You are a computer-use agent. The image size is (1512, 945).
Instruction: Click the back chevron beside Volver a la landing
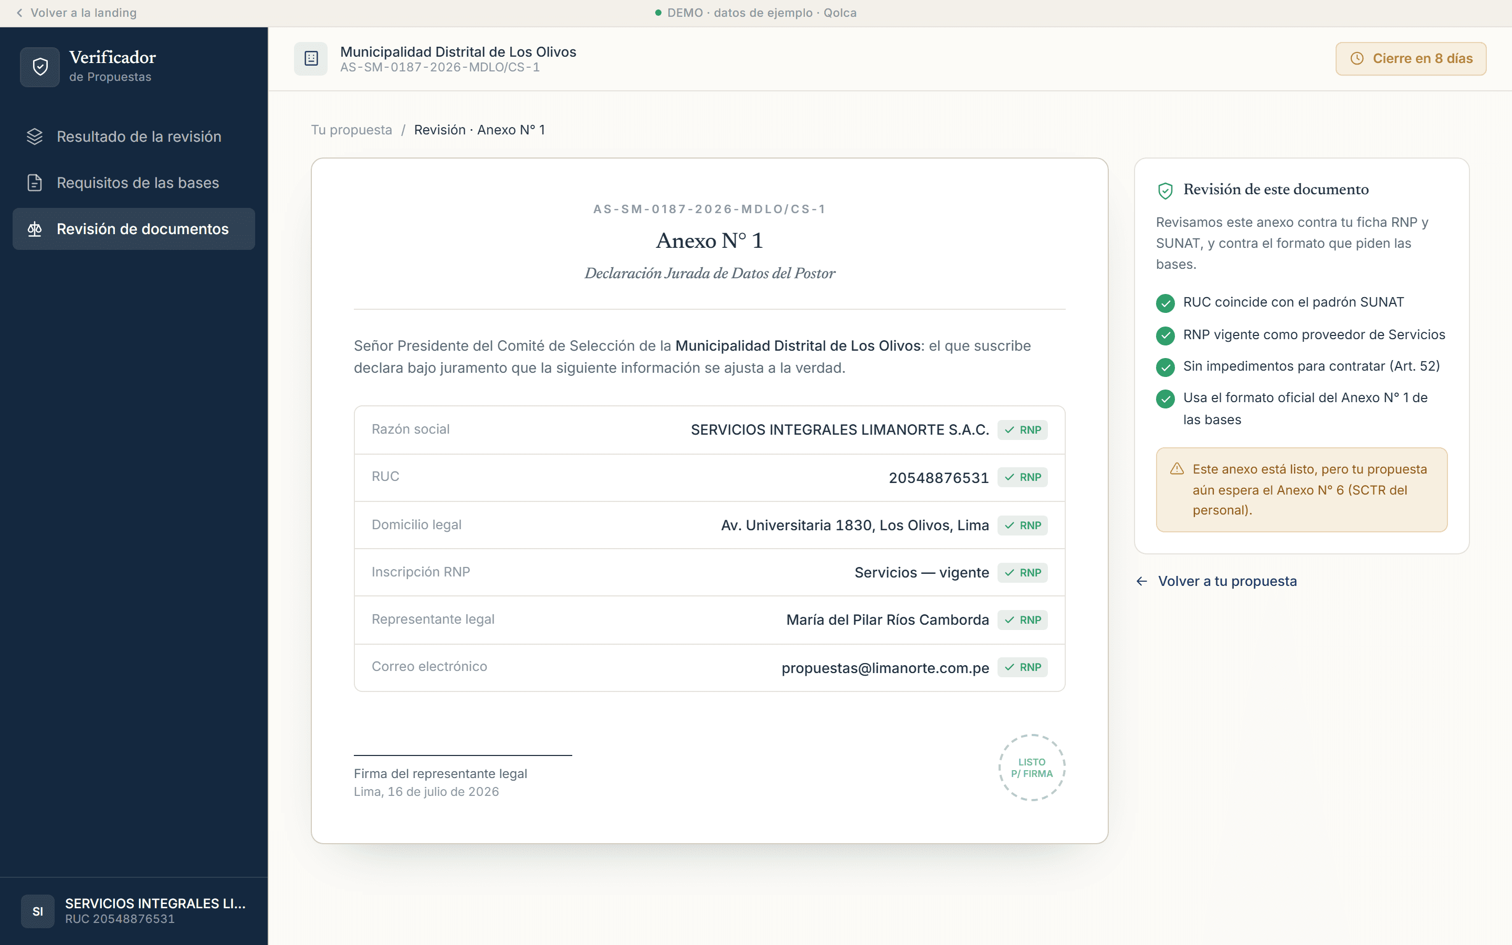tap(19, 13)
